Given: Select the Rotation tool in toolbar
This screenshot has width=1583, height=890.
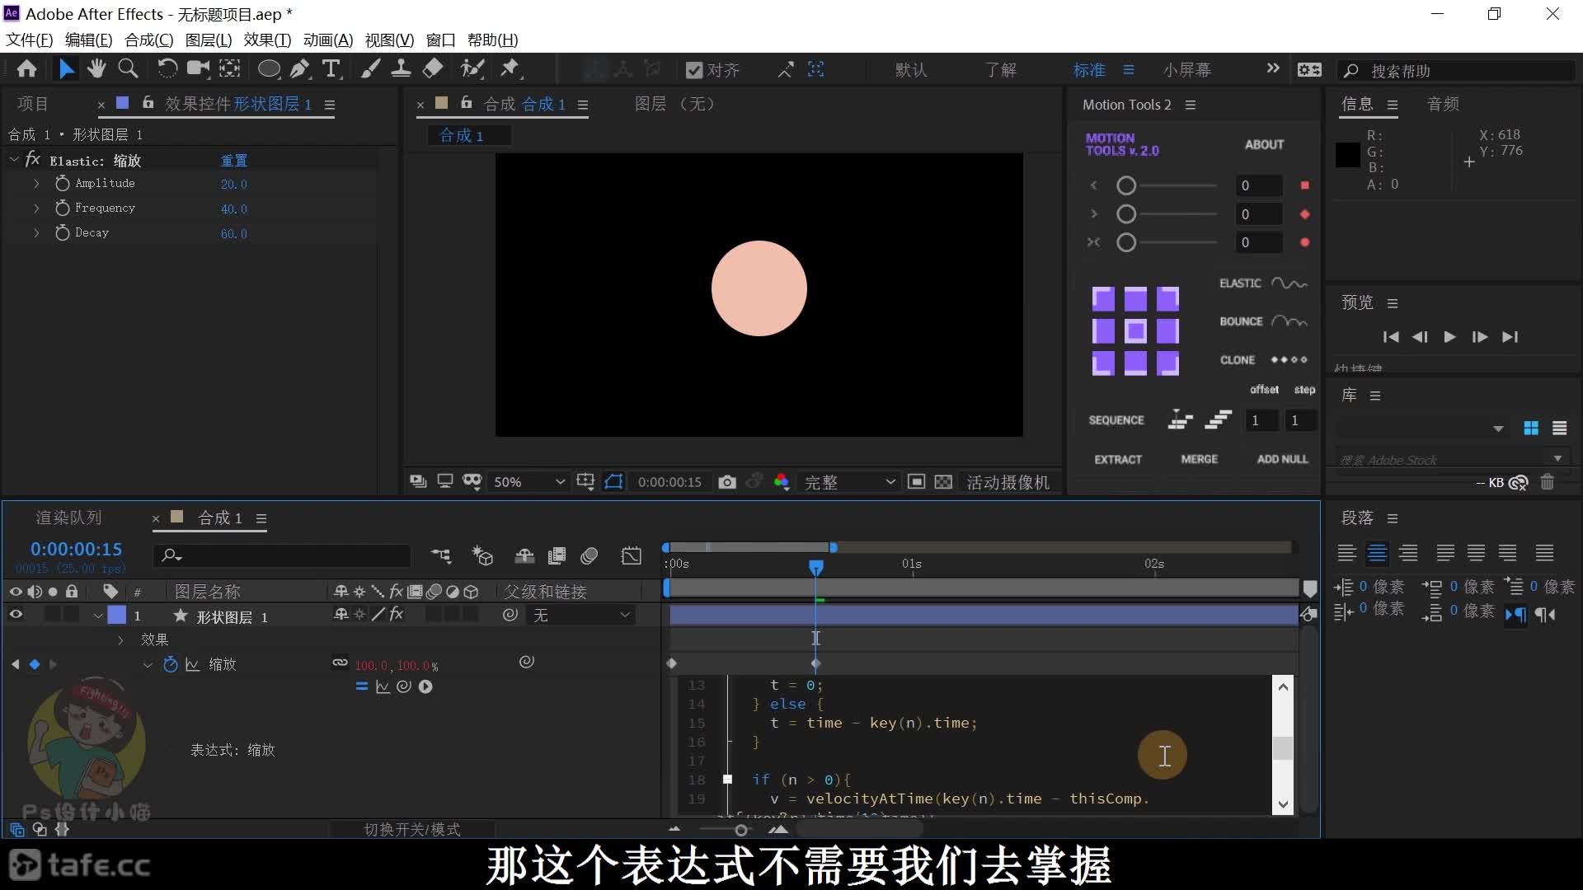Looking at the screenshot, I should tap(164, 69).
